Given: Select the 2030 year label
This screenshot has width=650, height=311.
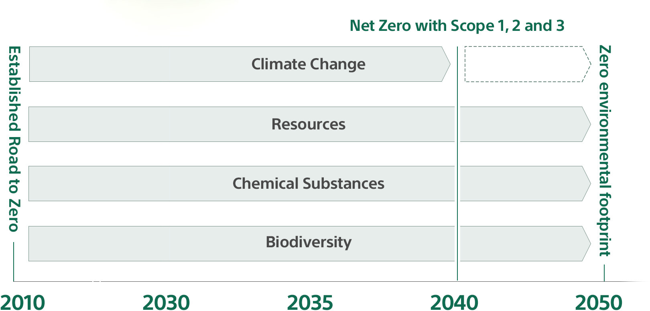Looking at the screenshot, I should pos(166,302).
